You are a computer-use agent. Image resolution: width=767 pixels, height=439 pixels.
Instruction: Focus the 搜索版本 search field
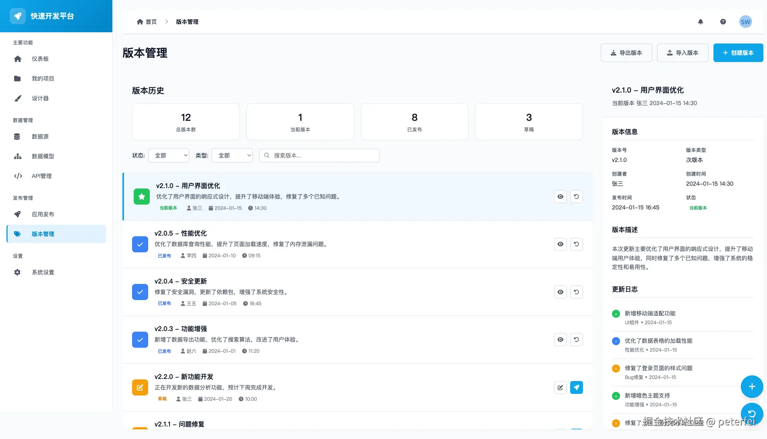pyautogui.click(x=319, y=155)
